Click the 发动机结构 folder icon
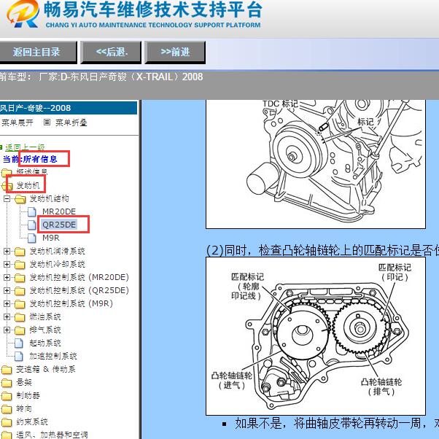The image size is (439, 439). (x=20, y=198)
